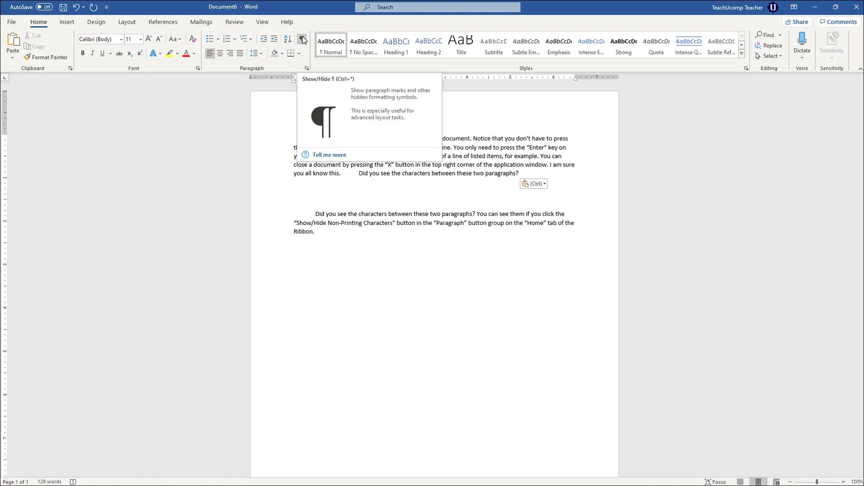This screenshot has width=864, height=486.
Task: Clear all formatting with Clear Formatting icon
Action: tap(193, 39)
